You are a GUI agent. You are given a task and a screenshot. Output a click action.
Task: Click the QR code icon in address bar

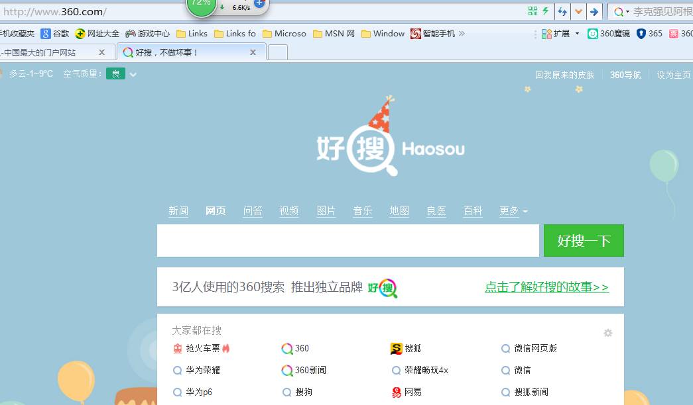(533, 11)
